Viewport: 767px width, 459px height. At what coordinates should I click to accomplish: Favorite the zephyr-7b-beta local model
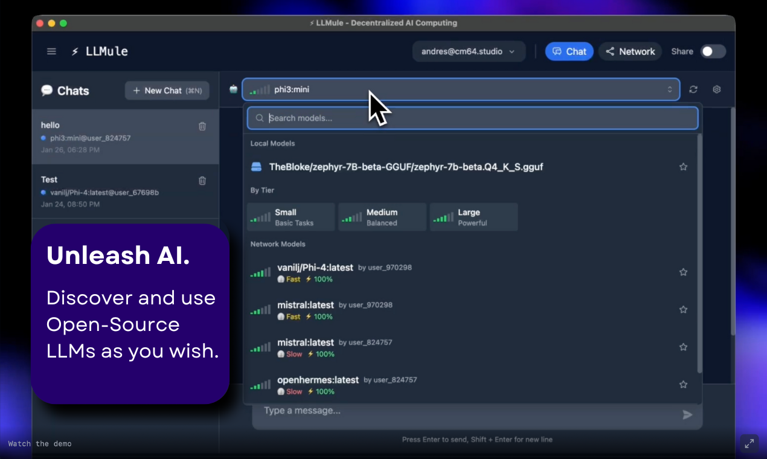pos(683,167)
